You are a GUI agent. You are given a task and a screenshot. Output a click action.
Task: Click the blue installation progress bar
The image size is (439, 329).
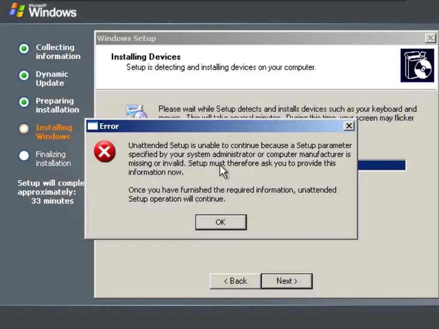tap(382, 165)
